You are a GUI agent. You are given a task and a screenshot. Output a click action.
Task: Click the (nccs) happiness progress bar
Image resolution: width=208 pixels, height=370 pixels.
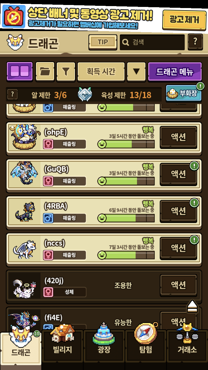pyautogui.click(x=126, y=255)
